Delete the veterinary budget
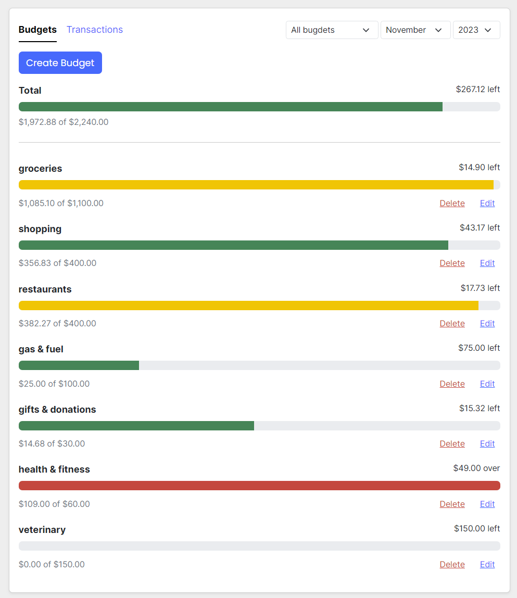Image resolution: width=517 pixels, height=598 pixels. [x=451, y=564]
